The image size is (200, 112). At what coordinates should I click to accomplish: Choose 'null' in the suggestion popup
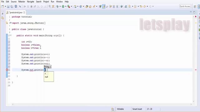point(46,77)
